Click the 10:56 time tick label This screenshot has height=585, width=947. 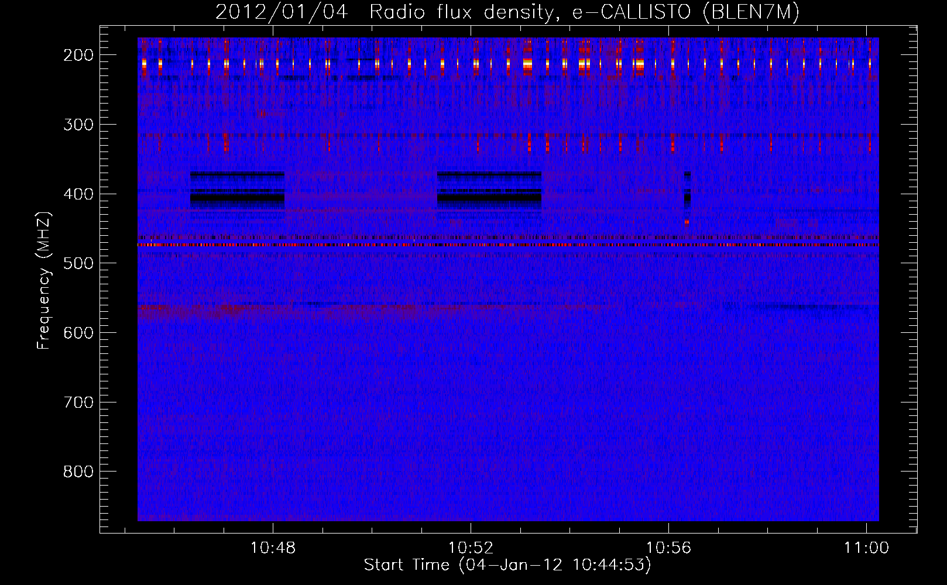[x=668, y=548]
